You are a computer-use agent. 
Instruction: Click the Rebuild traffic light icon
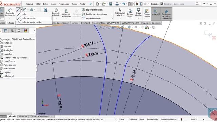[137, 4]
